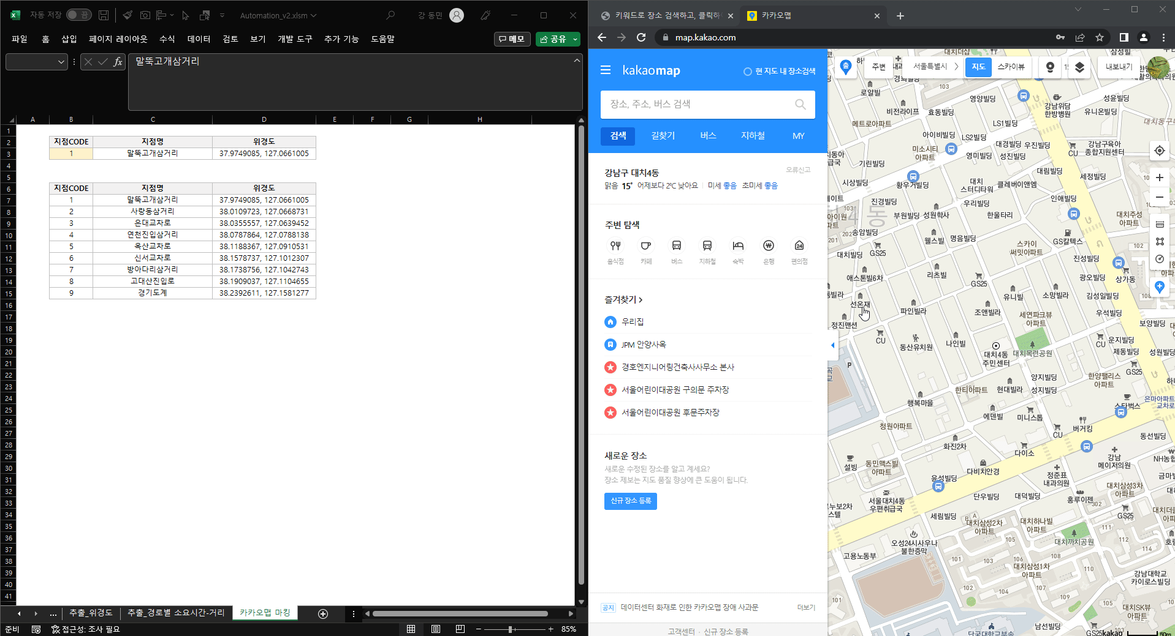
Task: Click zoom out minus on Excel status bar
Action: [x=479, y=629]
